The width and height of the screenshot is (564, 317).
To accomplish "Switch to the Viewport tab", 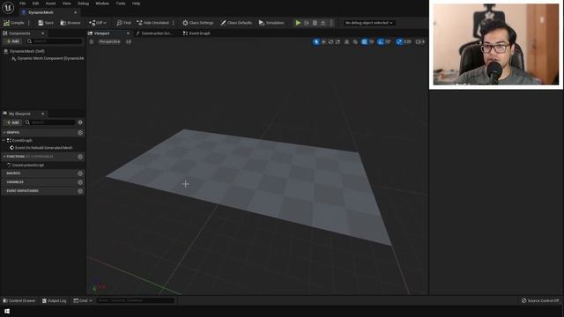I will (x=102, y=33).
